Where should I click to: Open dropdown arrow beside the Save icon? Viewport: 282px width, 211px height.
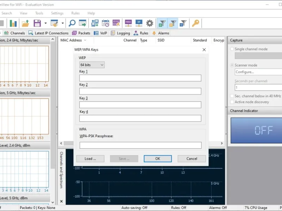[45, 24]
